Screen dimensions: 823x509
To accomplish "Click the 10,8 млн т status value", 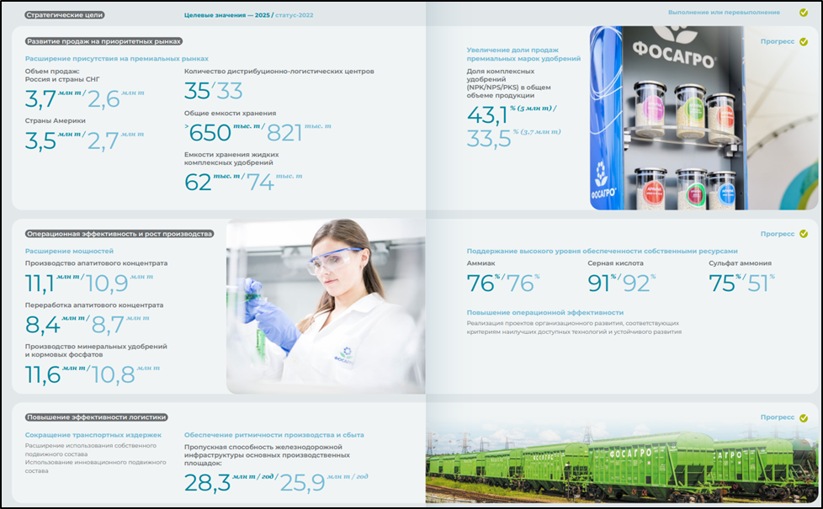I will pyautogui.click(x=125, y=374).
